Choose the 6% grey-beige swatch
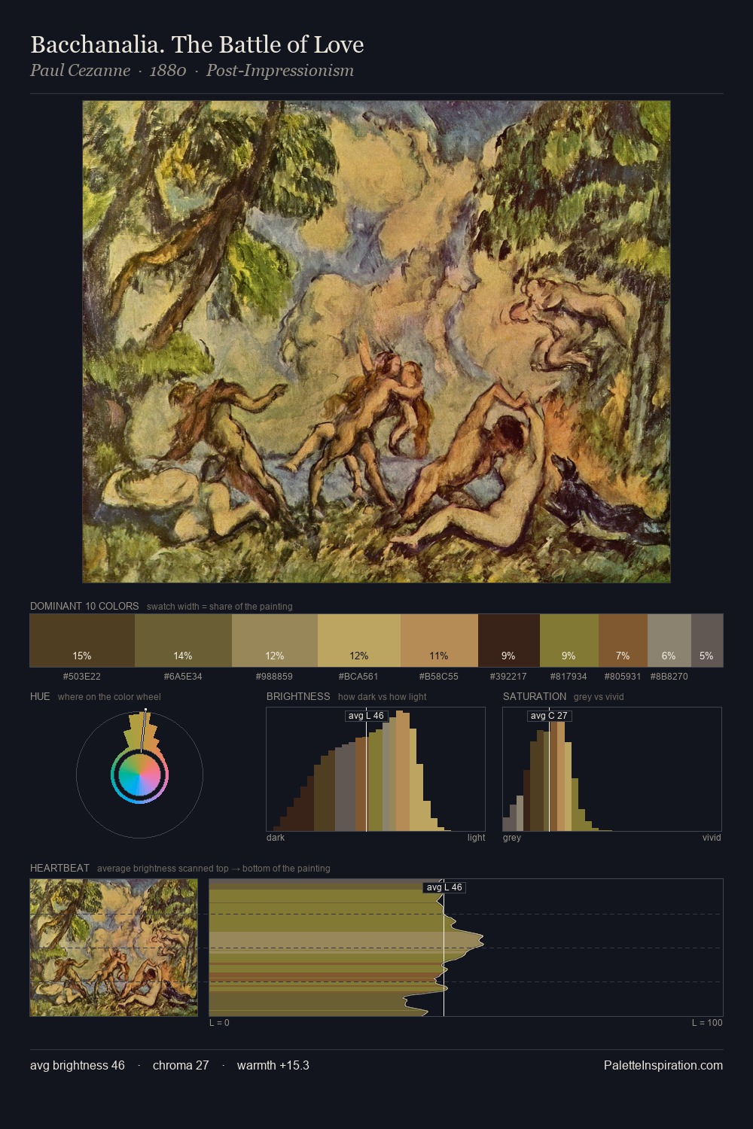 click(669, 641)
